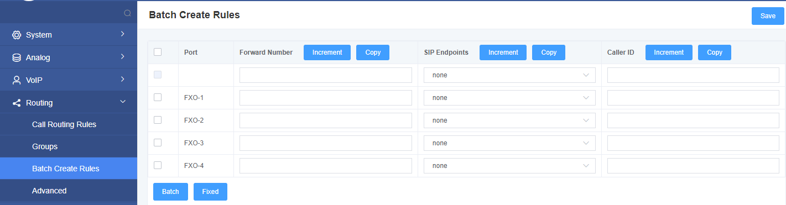Open SIP Endpoints dropdown for FXO-3
This screenshot has width=786, height=205.
tap(509, 143)
